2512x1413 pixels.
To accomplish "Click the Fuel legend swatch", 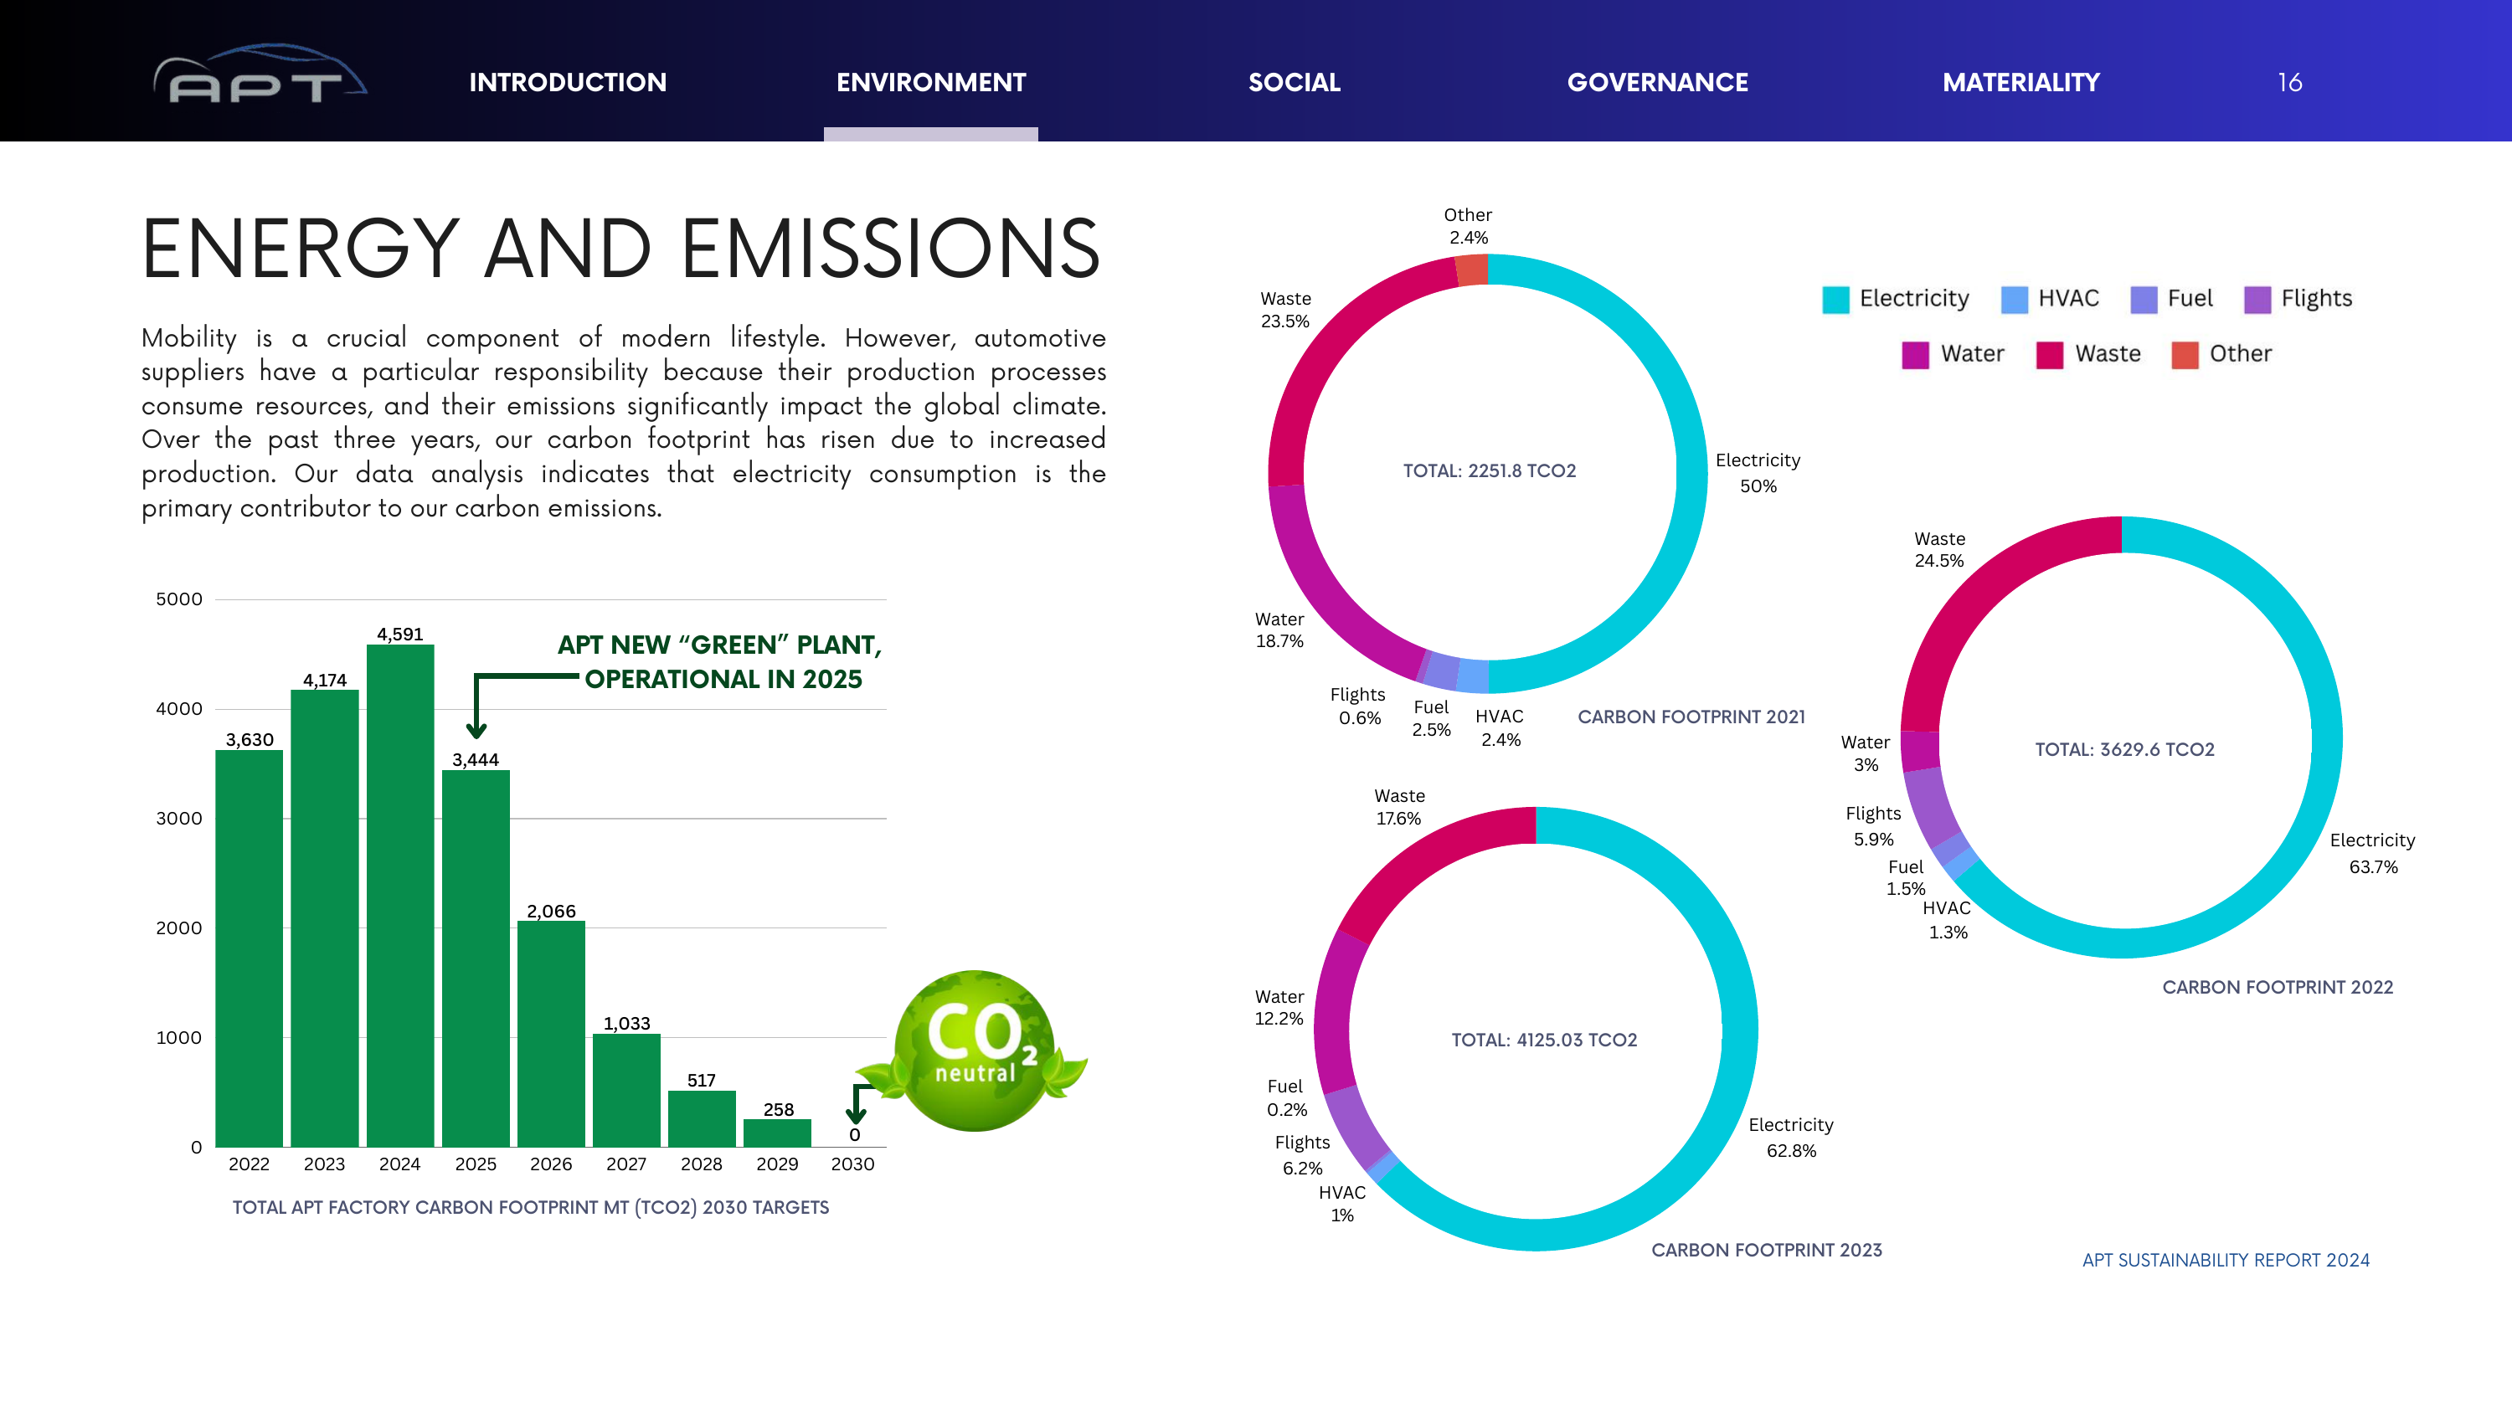I will (2144, 300).
